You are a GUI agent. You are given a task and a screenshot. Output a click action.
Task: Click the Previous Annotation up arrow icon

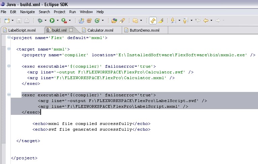(185, 21)
